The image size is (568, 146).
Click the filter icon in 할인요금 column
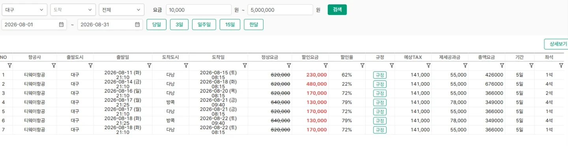[325, 66]
